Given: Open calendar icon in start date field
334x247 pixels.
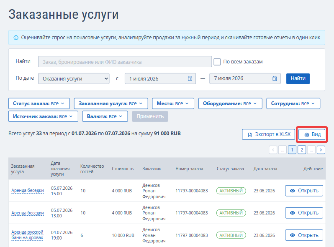Looking at the screenshot, I should (190, 78).
